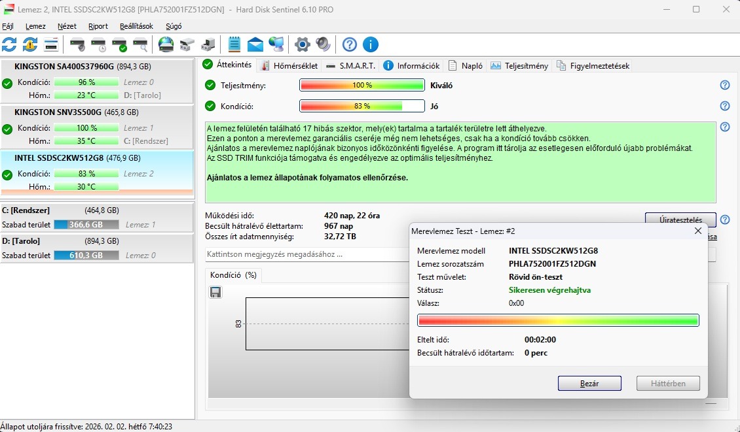740x432 pixels.
Task: Open settings via gear toolbar icon
Action: point(302,44)
